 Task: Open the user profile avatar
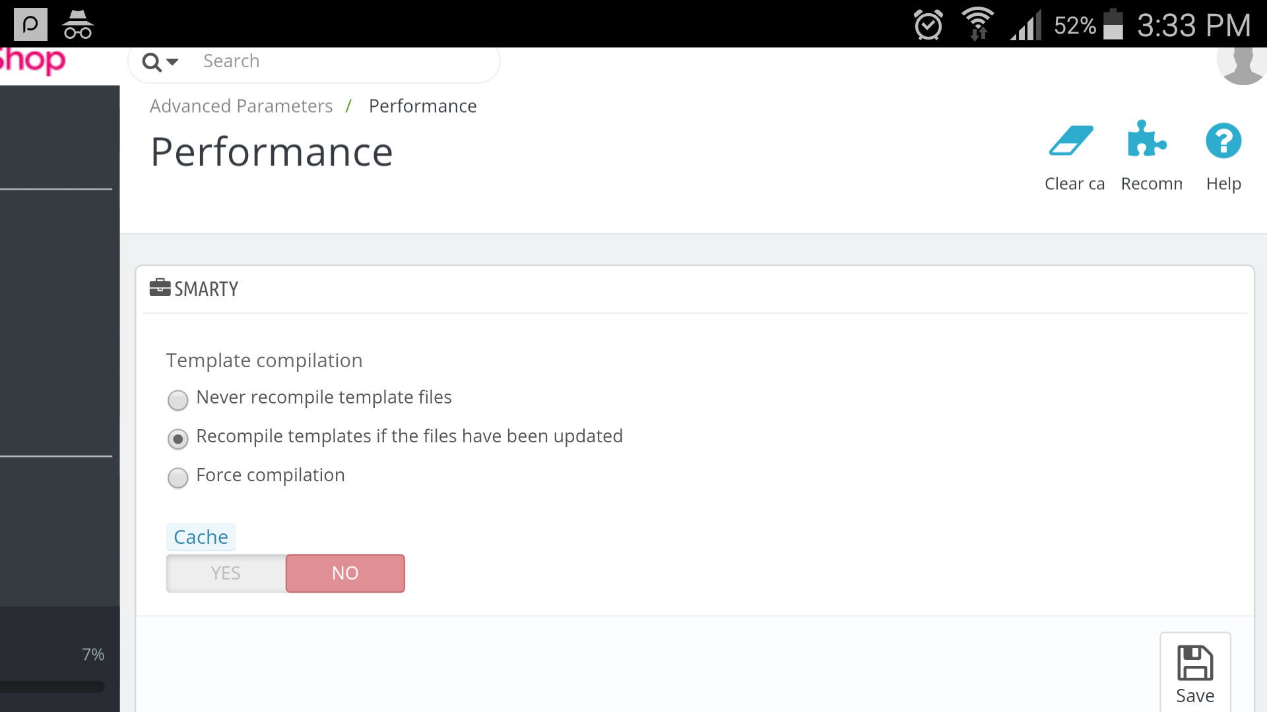tap(1242, 65)
